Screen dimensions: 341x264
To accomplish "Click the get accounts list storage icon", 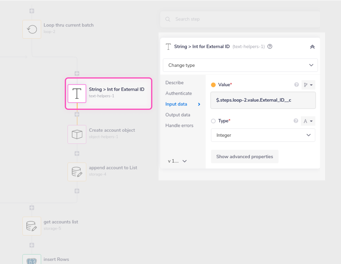I will tap(32, 226).
